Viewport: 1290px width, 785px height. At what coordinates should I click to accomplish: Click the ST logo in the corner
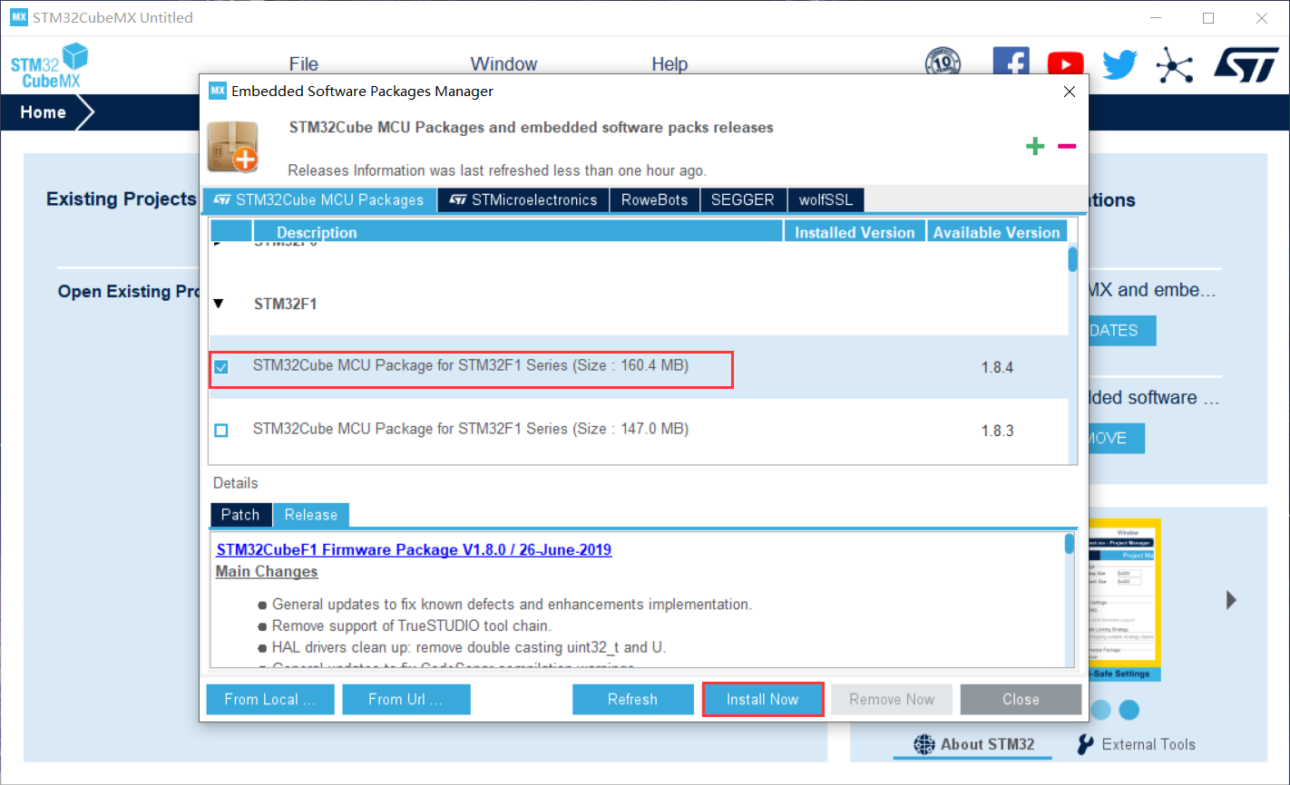coord(1246,64)
